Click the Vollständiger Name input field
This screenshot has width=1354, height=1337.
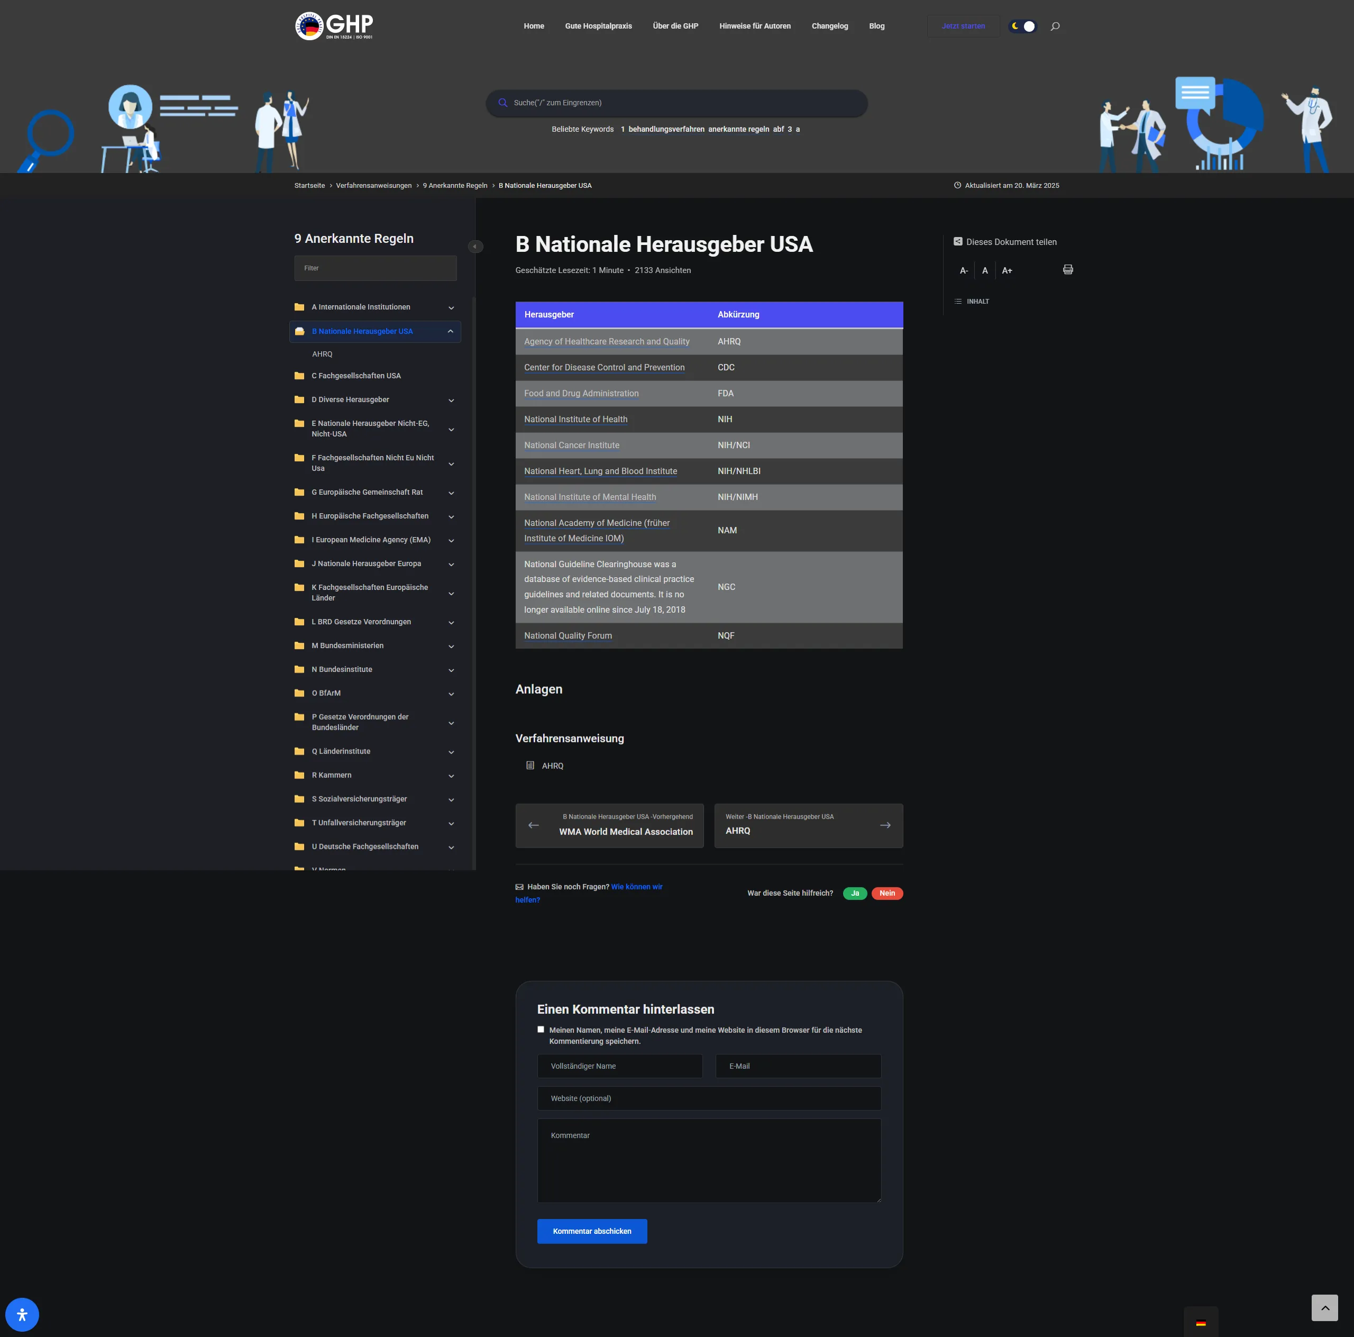coord(619,1066)
